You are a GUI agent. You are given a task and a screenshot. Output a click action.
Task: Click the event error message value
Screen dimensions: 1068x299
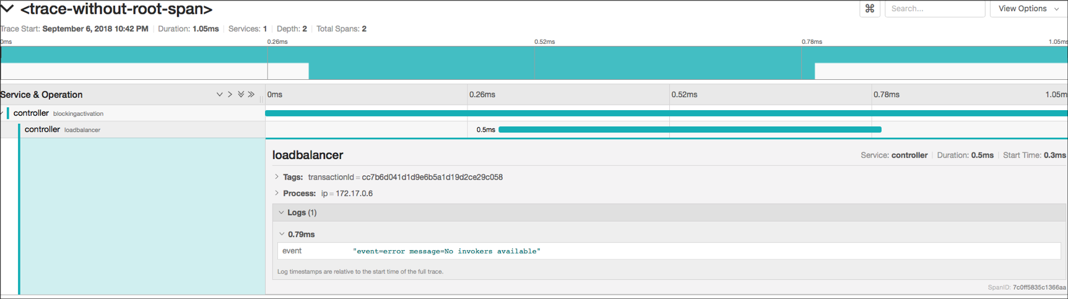[446, 251]
